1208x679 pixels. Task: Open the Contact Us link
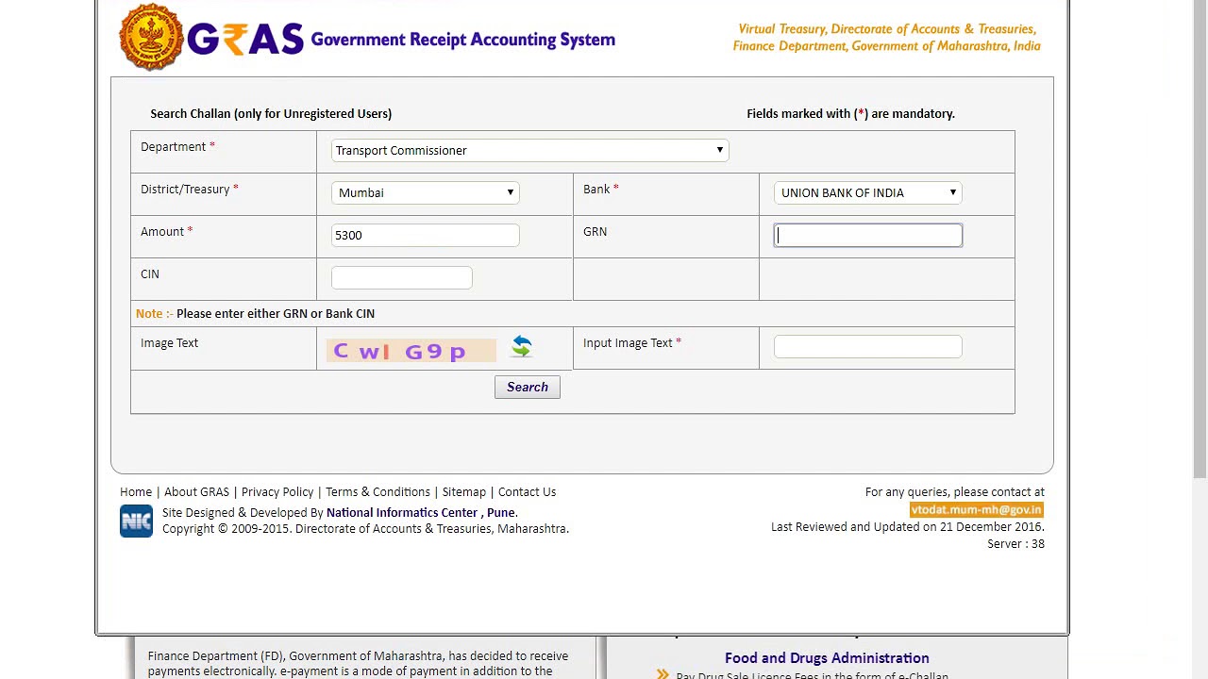527,491
